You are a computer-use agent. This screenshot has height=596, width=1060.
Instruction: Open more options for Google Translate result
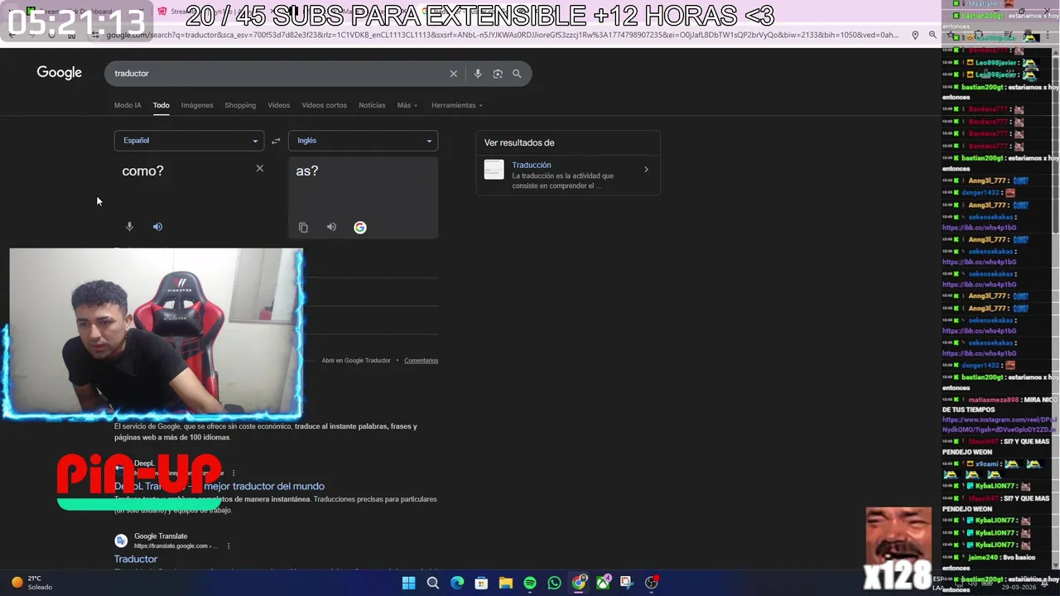pyautogui.click(x=229, y=546)
